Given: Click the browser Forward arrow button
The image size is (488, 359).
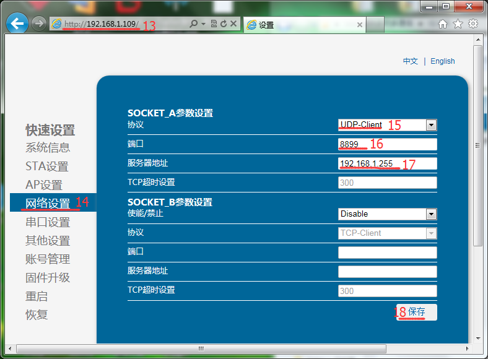Looking at the screenshot, I should (39, 24).
